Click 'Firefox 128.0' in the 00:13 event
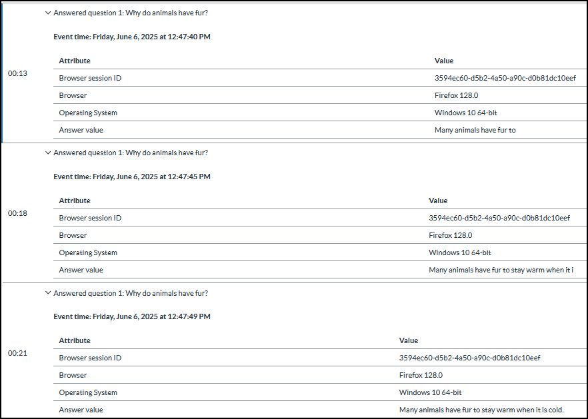Image resolution: width=588 pixels, height=419 pixels. [457, 95]
